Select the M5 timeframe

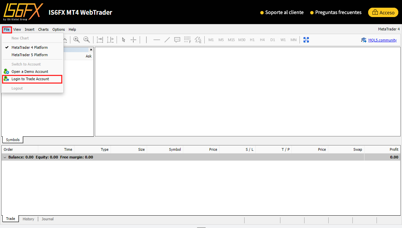pos(221,40)
